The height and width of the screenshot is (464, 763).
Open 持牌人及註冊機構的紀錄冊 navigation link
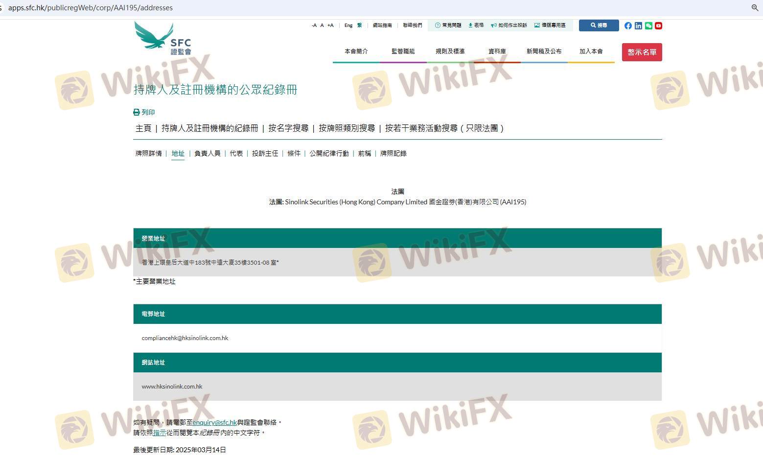coord(210,128)
